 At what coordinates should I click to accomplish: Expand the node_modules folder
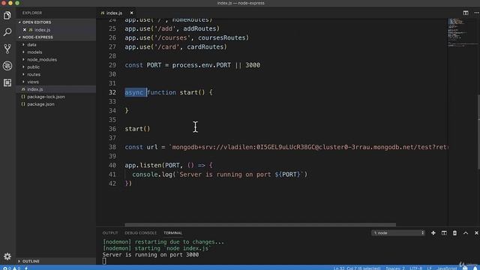click(42, 59)
